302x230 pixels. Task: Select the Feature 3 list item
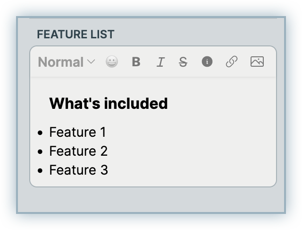point(78,170)
